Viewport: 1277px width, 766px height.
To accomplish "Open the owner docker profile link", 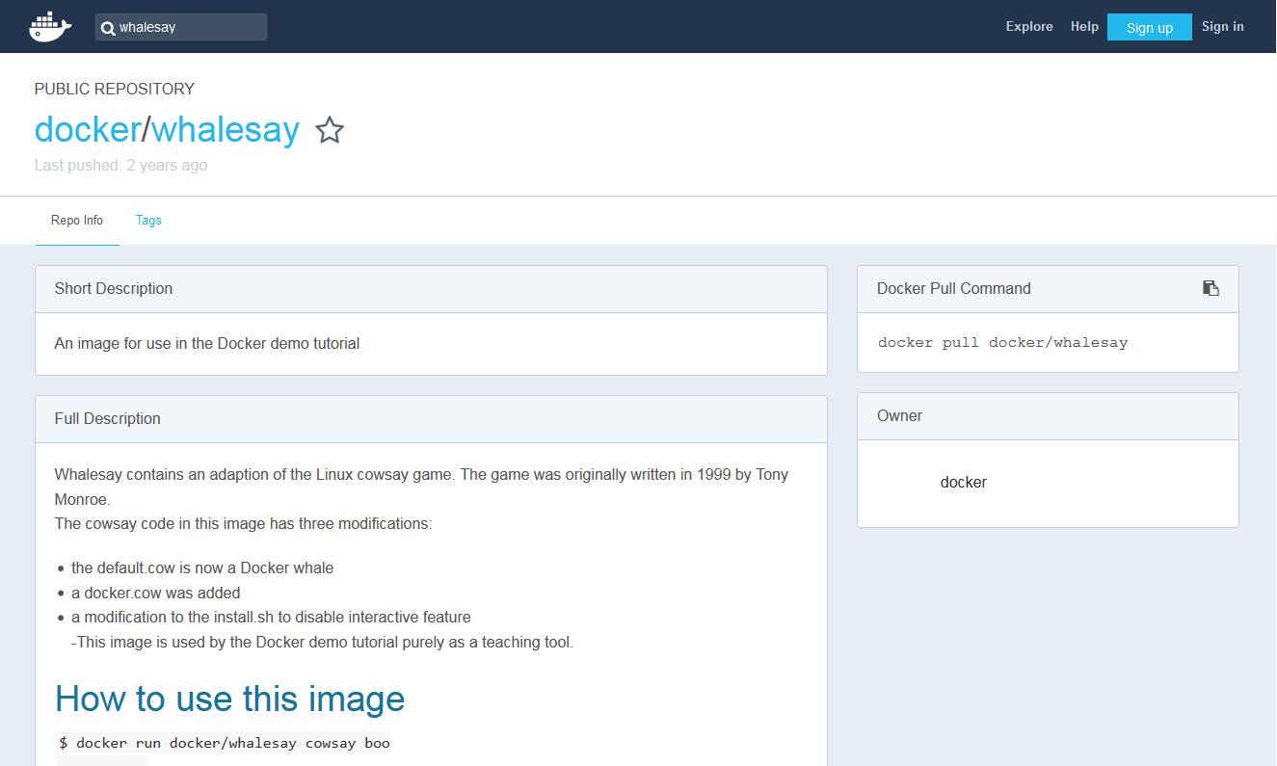I will tap(963, 483).
